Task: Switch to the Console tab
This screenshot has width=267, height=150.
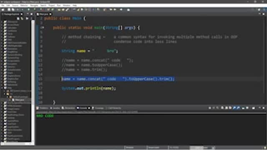Action: [x=82, y=108]
